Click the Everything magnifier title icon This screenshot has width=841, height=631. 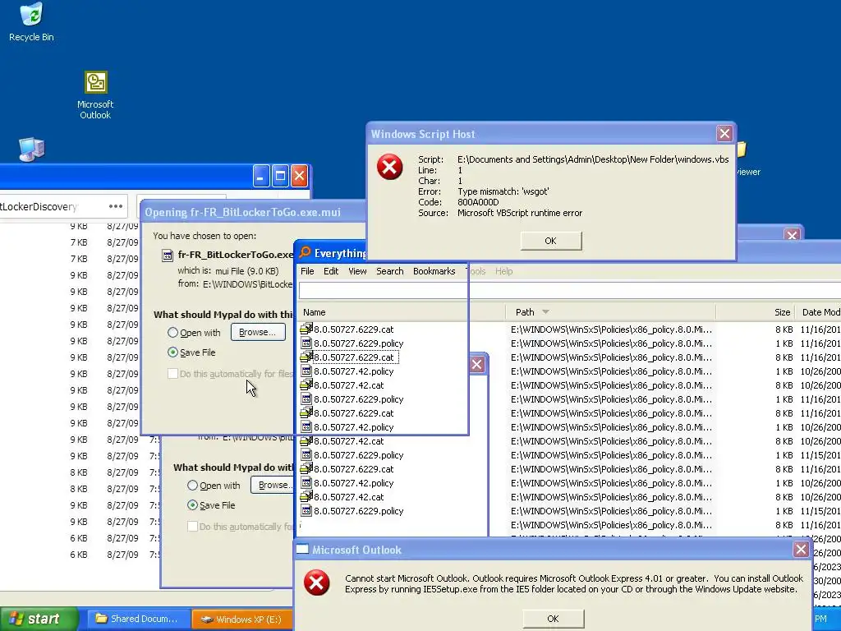coord(306,252)
